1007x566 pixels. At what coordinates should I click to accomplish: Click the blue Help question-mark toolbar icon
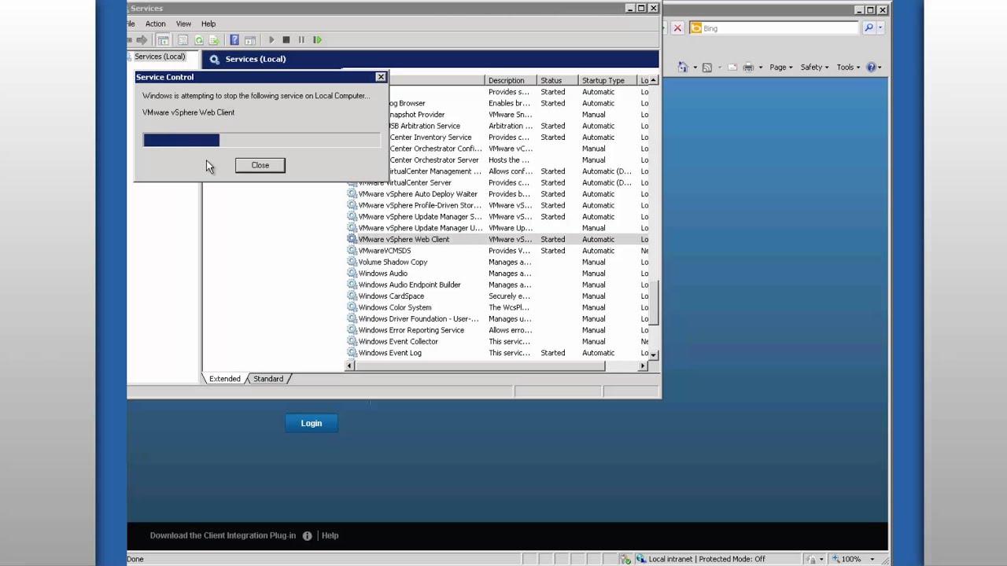(x=234, y=40)
